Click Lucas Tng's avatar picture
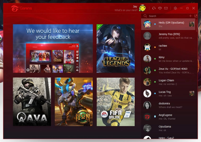This screenshot has height=142, width=201. tap(147, 94)
